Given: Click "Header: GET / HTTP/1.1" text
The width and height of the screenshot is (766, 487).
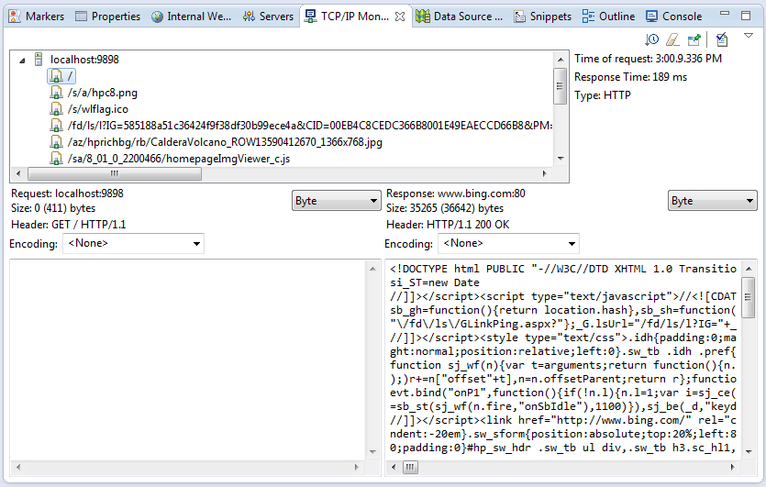Looking at the screenshot, I should (69, 225).
